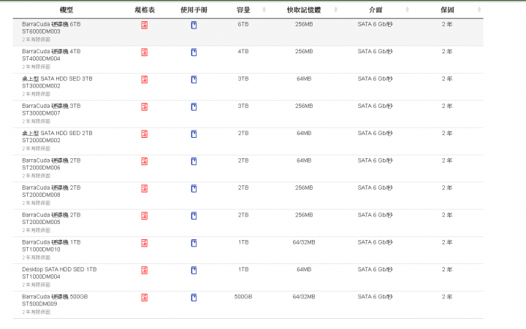Sort table by 介面 column arrows
The image size is (526, 329).
(x=407, y=9)
